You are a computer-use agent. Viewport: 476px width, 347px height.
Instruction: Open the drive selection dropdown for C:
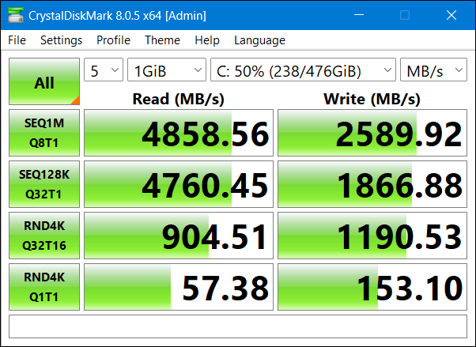[303, 70]
